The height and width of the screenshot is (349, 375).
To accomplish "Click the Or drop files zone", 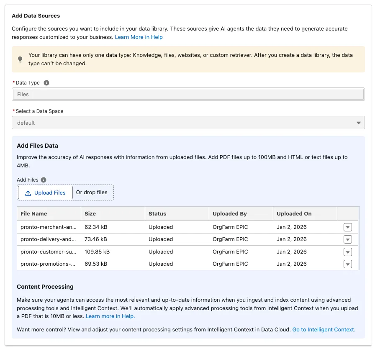I will pos(92,192).
